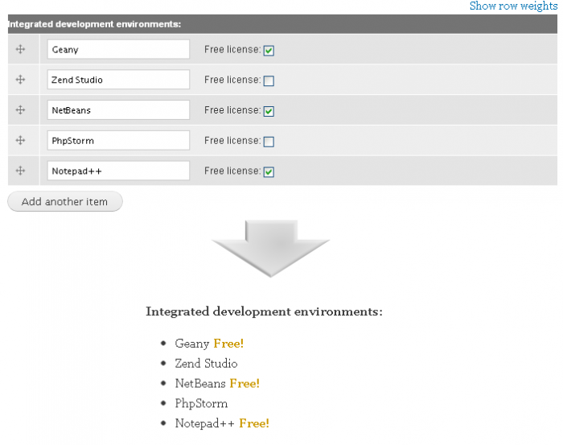Viewport: 563px width, 445px height.
Task: Click the 'Free license:' label in the PhpStorm row
Action: click(x=232, y=141)
